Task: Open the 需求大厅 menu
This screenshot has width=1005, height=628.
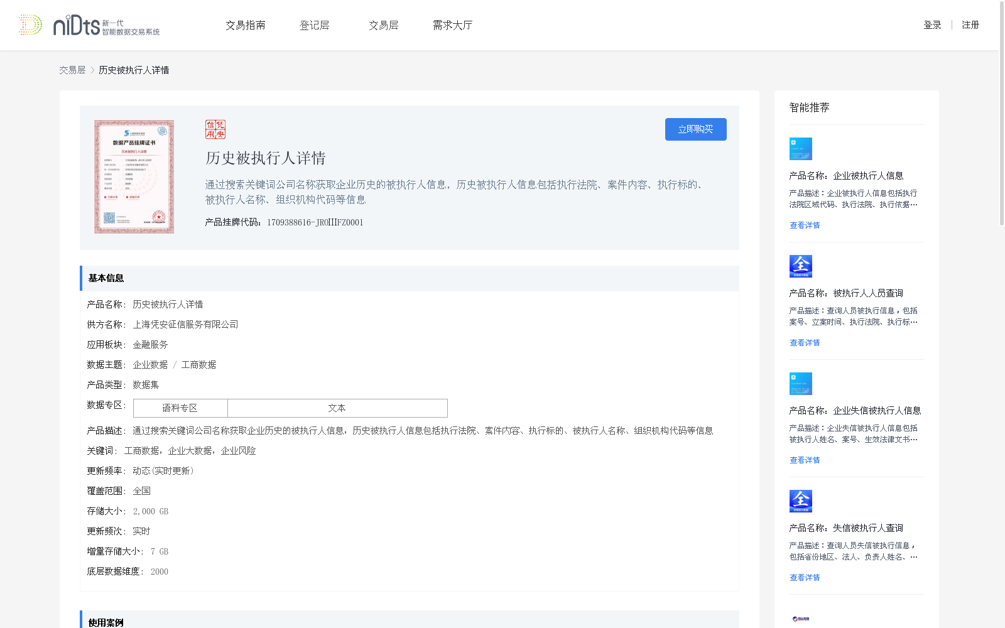Action: (x=452, y=25)
